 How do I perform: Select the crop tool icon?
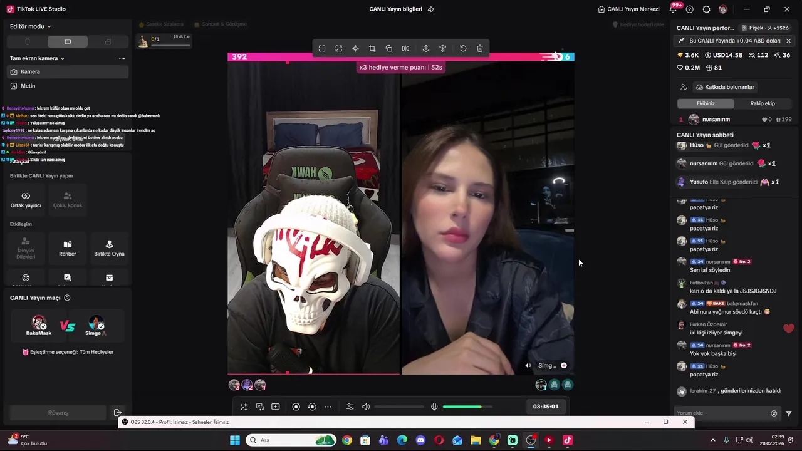click(372, 49)
